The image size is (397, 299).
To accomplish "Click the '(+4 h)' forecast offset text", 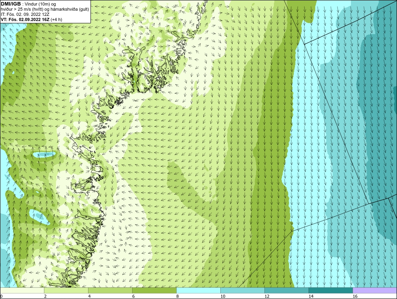I will pyautogui.click(x=56, y=19).
